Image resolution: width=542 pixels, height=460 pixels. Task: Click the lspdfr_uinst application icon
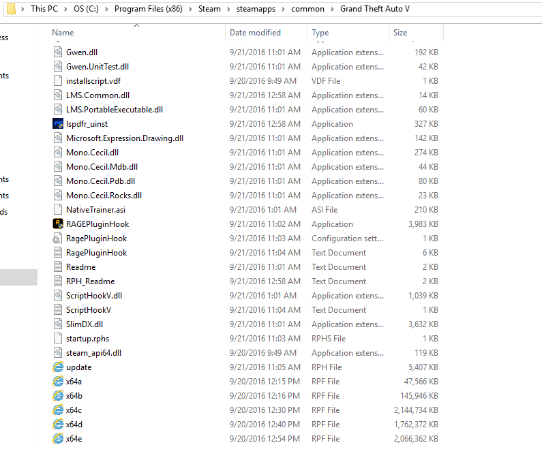coord(58,124)
